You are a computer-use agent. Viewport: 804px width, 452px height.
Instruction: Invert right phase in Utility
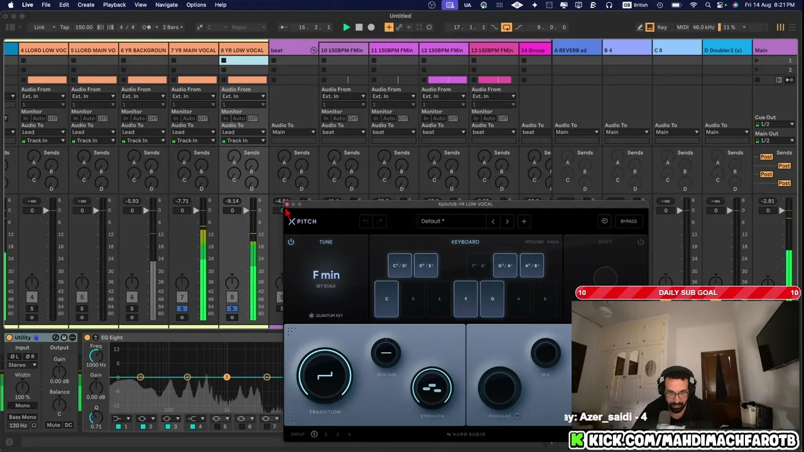tap(30, 357)
